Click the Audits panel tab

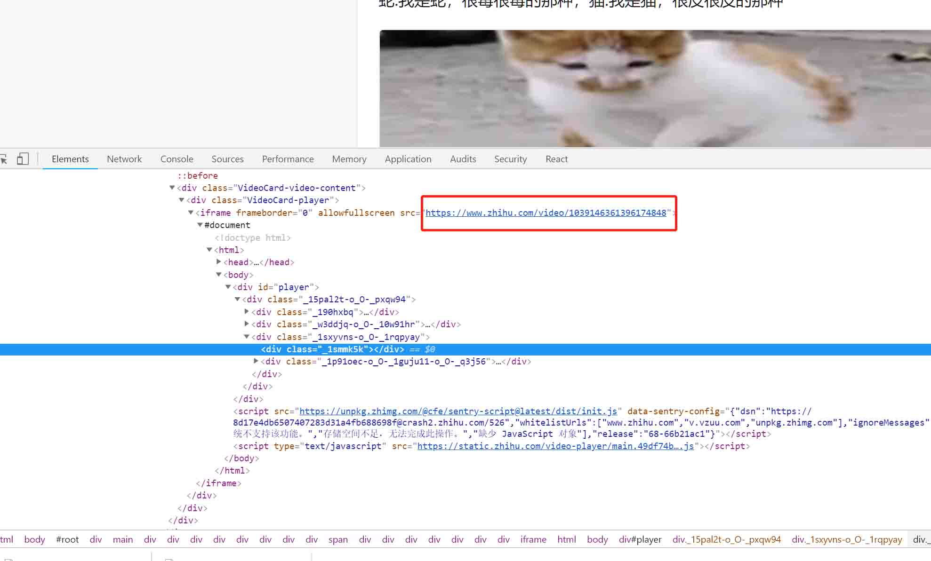(463, 158)
